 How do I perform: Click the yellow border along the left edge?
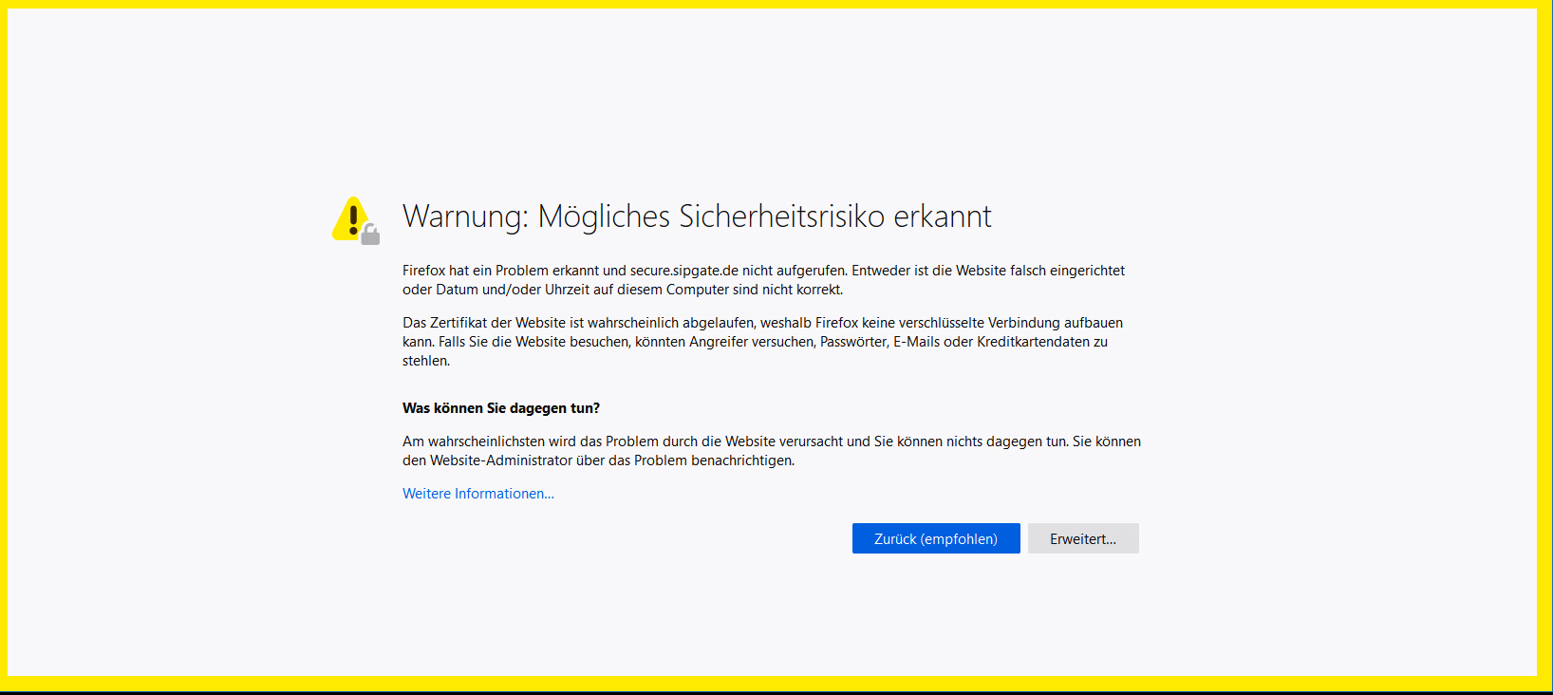(x=3, y=347)
